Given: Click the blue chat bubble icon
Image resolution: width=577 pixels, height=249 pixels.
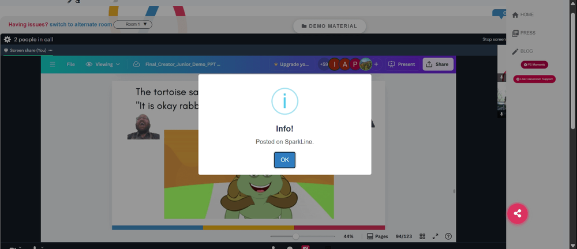Looking at the screenshot, I should tap(499, 14).
